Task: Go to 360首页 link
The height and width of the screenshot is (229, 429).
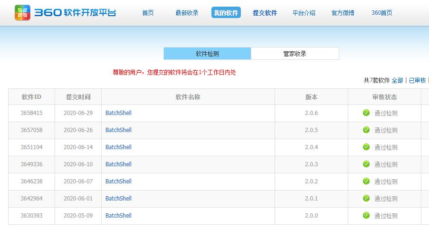Action: pyautogui.click(x=381, y=13)
